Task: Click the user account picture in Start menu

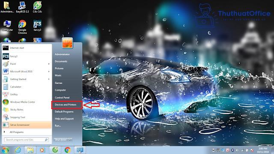Action: pos(67,43)
